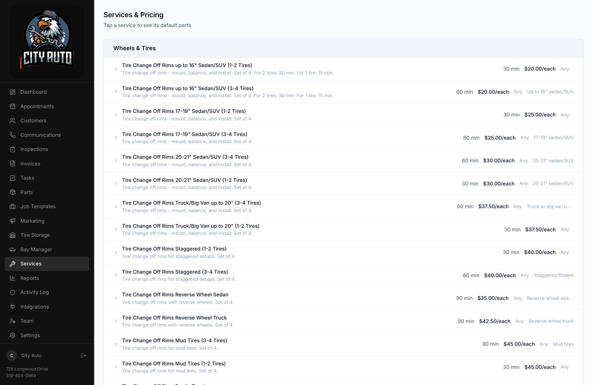Screen dimensions: 593x385
Task: Click the 128 Longwood Drive address
Action: coord(27,369)
